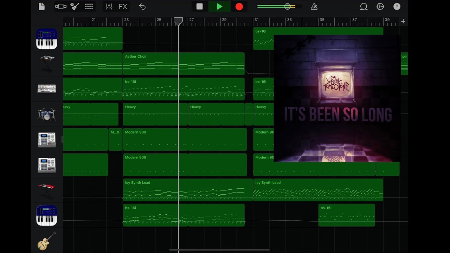Open My Songs document browser

point(41,6)
